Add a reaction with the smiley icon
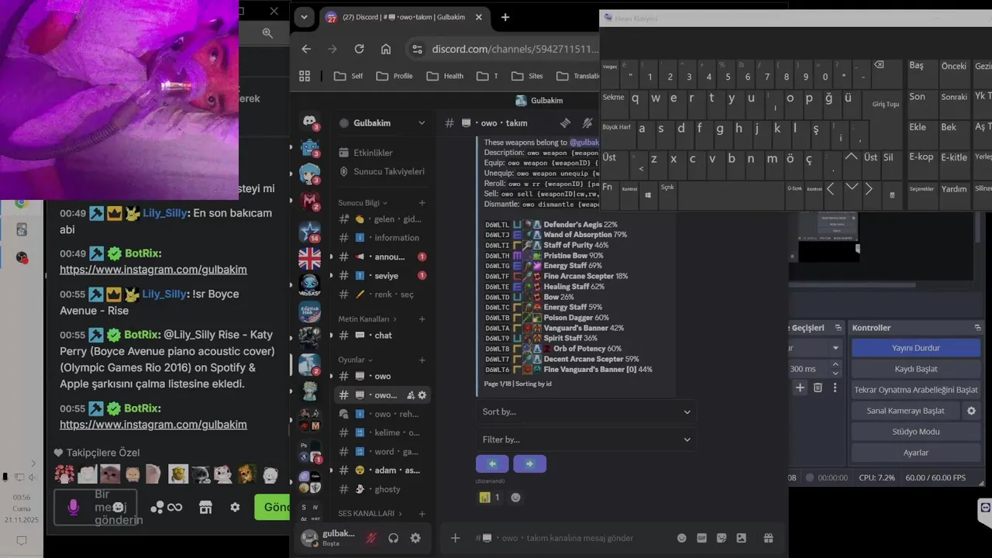 (516, 498)
